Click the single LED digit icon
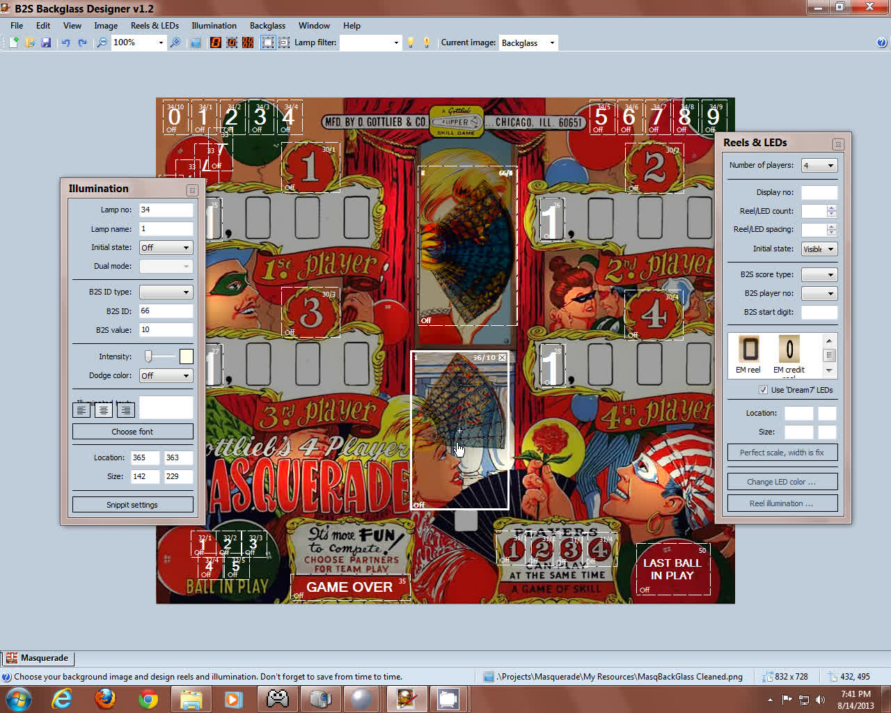The width and height of the screenshot is (891, 713). (x=216, y=42)
